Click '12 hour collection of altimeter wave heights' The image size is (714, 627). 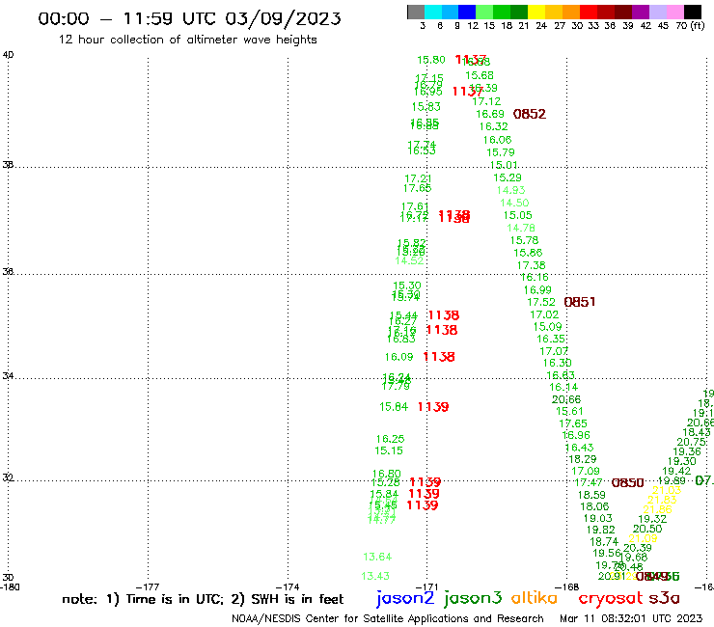pyautogui.click(x=187, y=40)
